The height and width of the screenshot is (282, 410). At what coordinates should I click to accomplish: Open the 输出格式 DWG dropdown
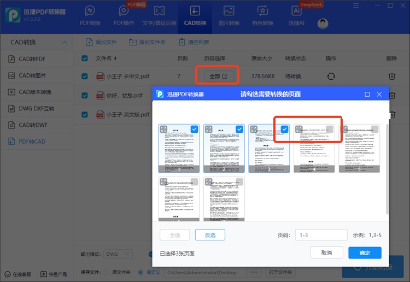[118, 254]
